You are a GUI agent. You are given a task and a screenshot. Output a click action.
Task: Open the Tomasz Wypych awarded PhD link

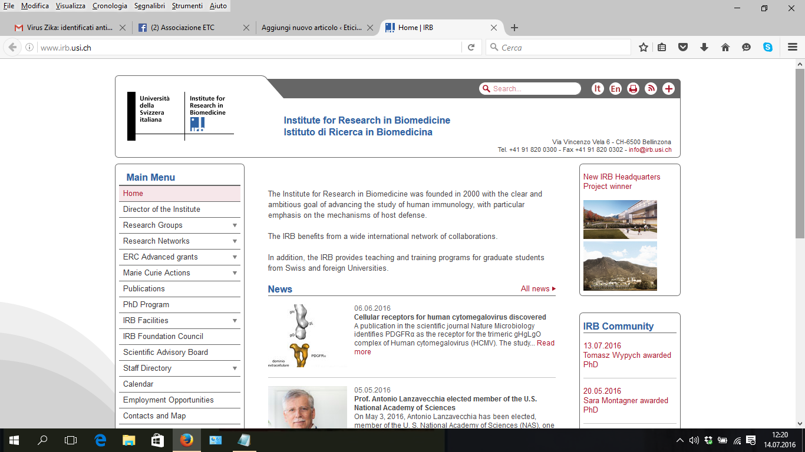coord(627,360)
